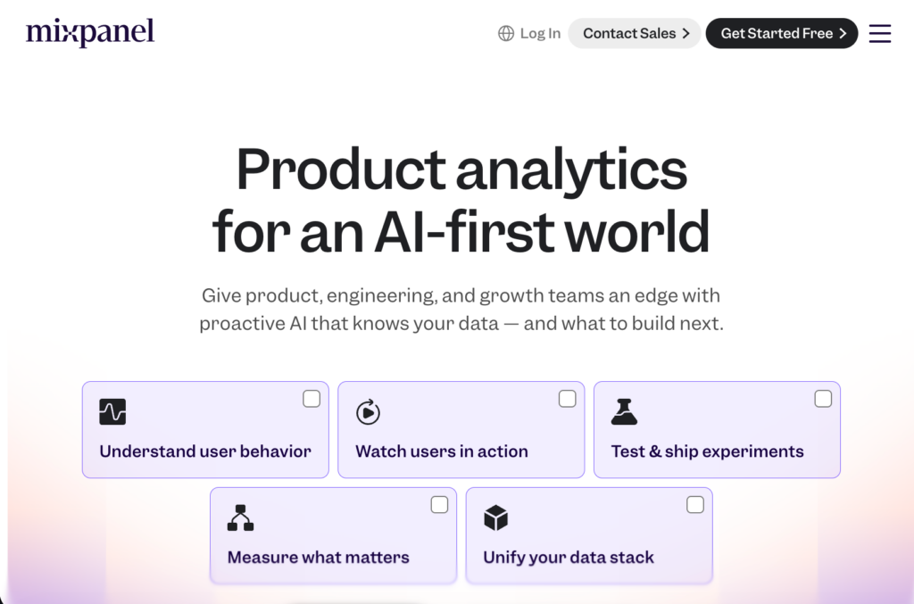The height and width of the screenshot is (604, 914).
Task: Click the chevron on the Contact Sales button
Action: pos(686,33)
